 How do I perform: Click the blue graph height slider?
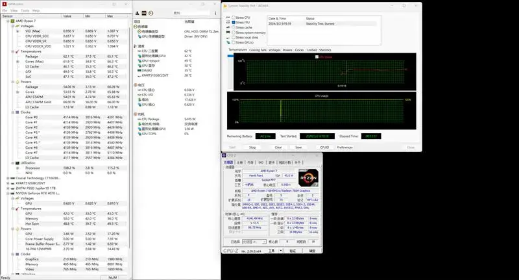point(230,56)
